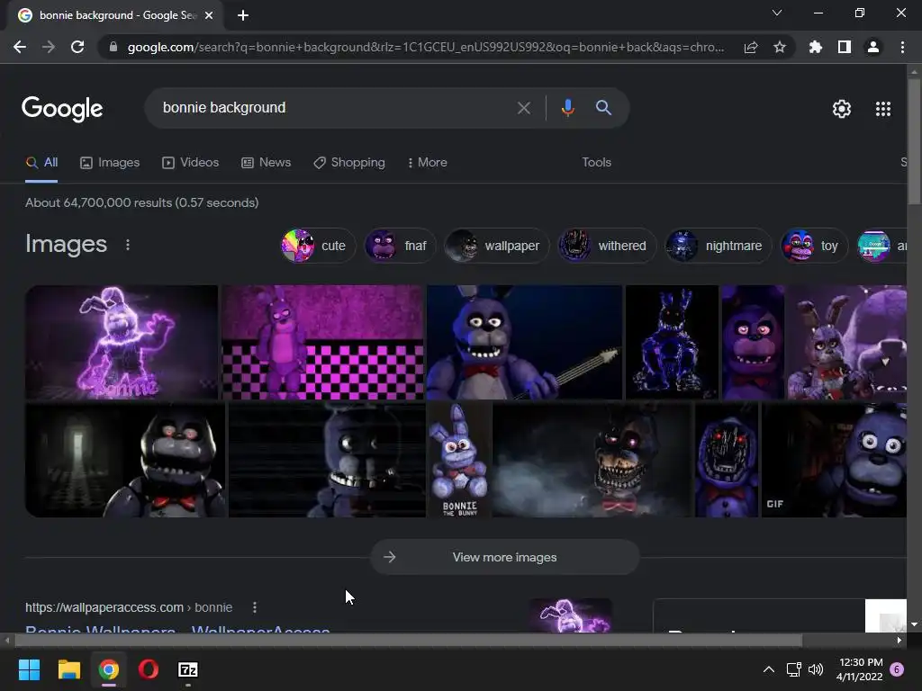Select the All results tab
This screenshot has height=691, width=922.
(41, 163)
